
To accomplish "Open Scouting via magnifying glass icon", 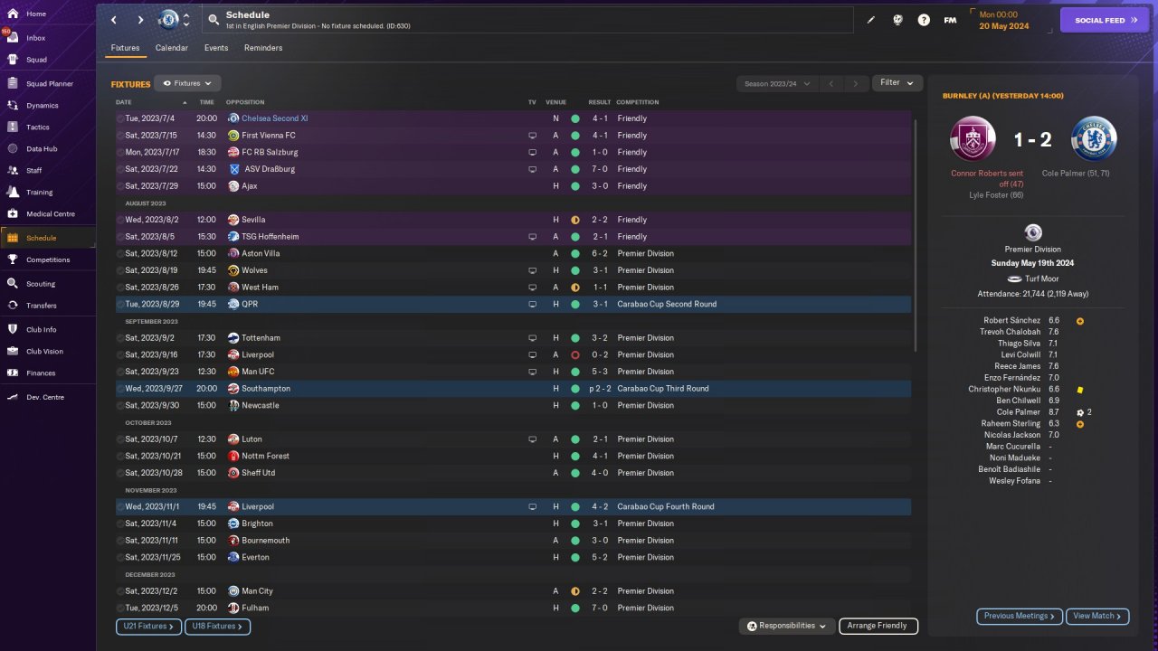I will 13,283.
